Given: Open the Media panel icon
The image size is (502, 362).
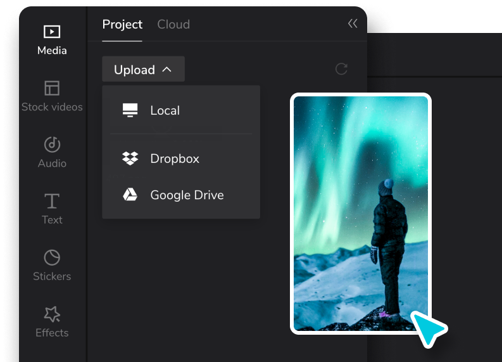Looking at the screenshot, I should tap(52, 32).
